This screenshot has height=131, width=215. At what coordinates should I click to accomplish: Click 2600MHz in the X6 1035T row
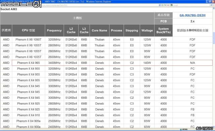click(54, 57)
